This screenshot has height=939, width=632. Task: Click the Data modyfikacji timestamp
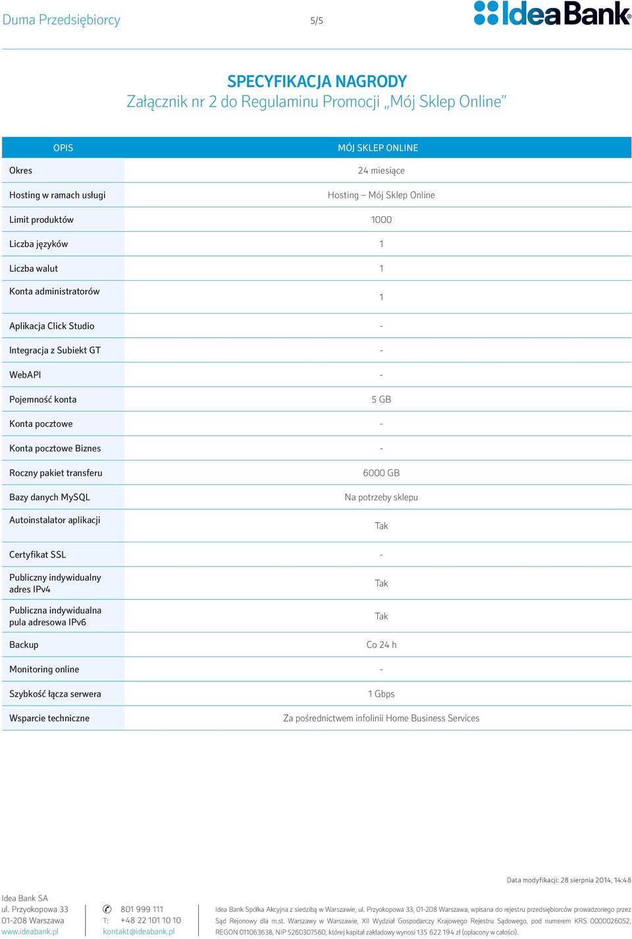pyautogui.click(x=569, y=880)
